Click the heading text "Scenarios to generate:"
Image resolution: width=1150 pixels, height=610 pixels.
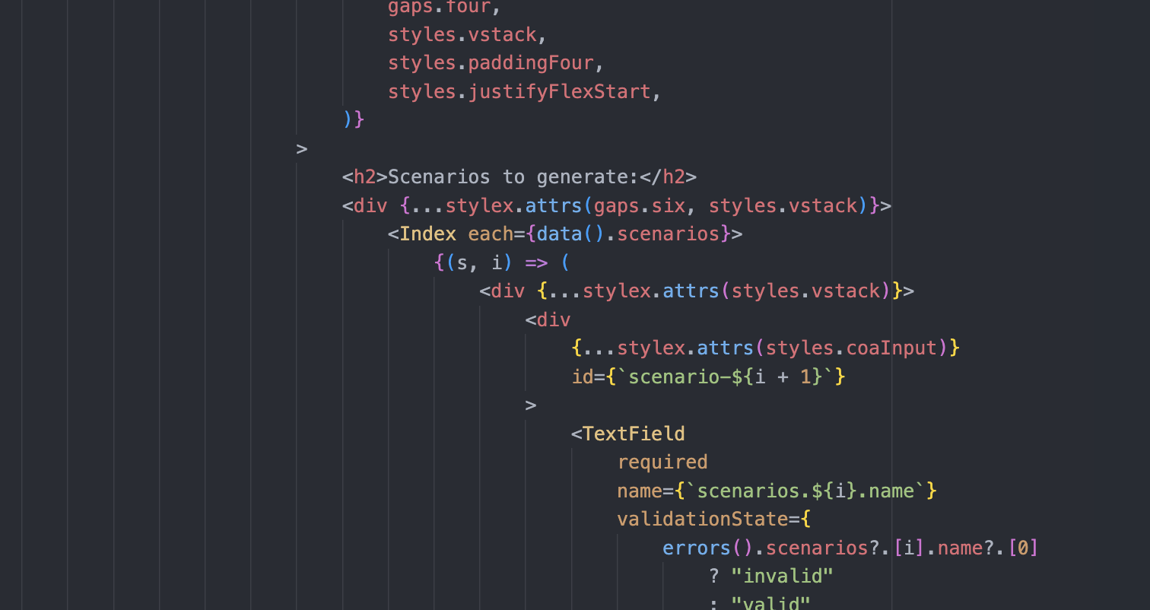513,177
